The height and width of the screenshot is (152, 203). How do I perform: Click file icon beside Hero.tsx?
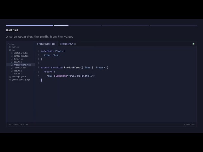tap(12, 59)
